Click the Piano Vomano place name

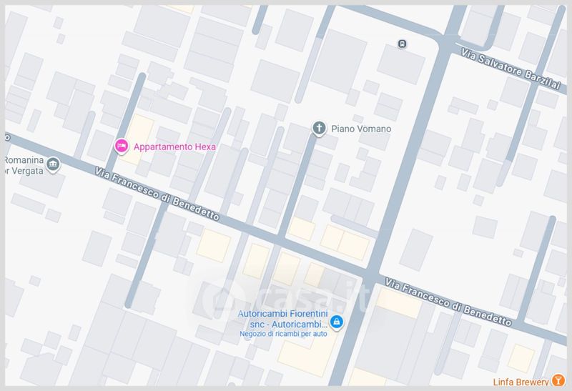361,129
